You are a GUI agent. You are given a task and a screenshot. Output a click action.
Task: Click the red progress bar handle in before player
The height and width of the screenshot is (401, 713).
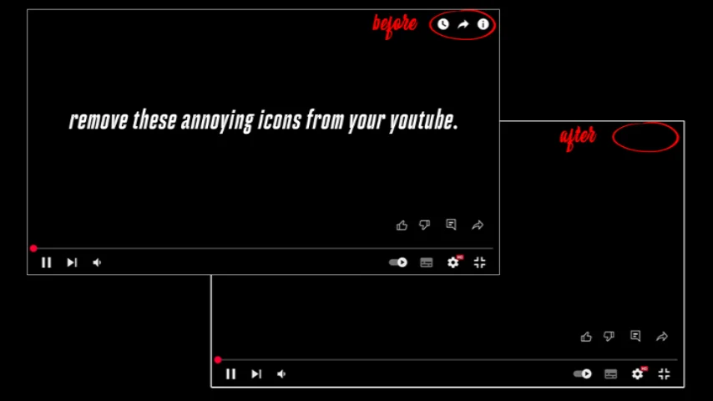pos(33,248)
